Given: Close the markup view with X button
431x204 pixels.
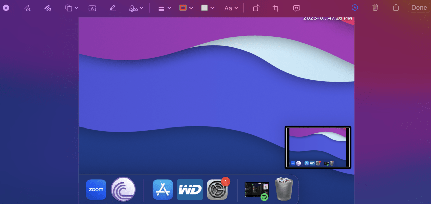Looking at the screenshot, I should pos(6,8).
